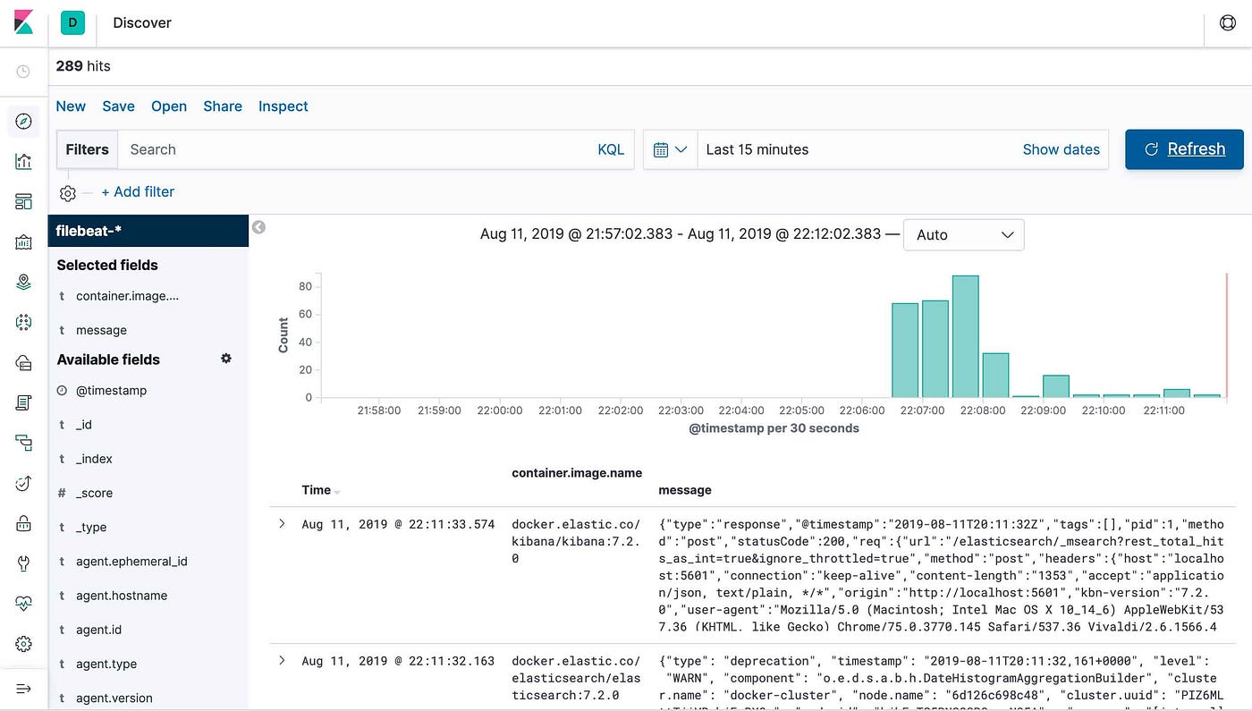1252x711 pixels.
Task: Open the Share menu item
Action: (x=222, y=106)
